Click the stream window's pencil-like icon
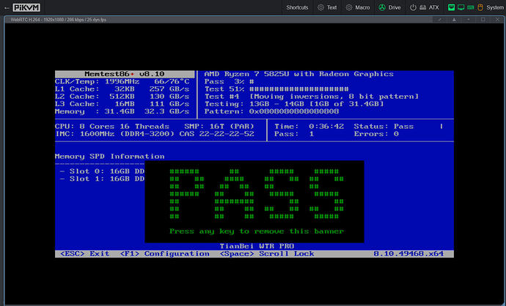 439,20
